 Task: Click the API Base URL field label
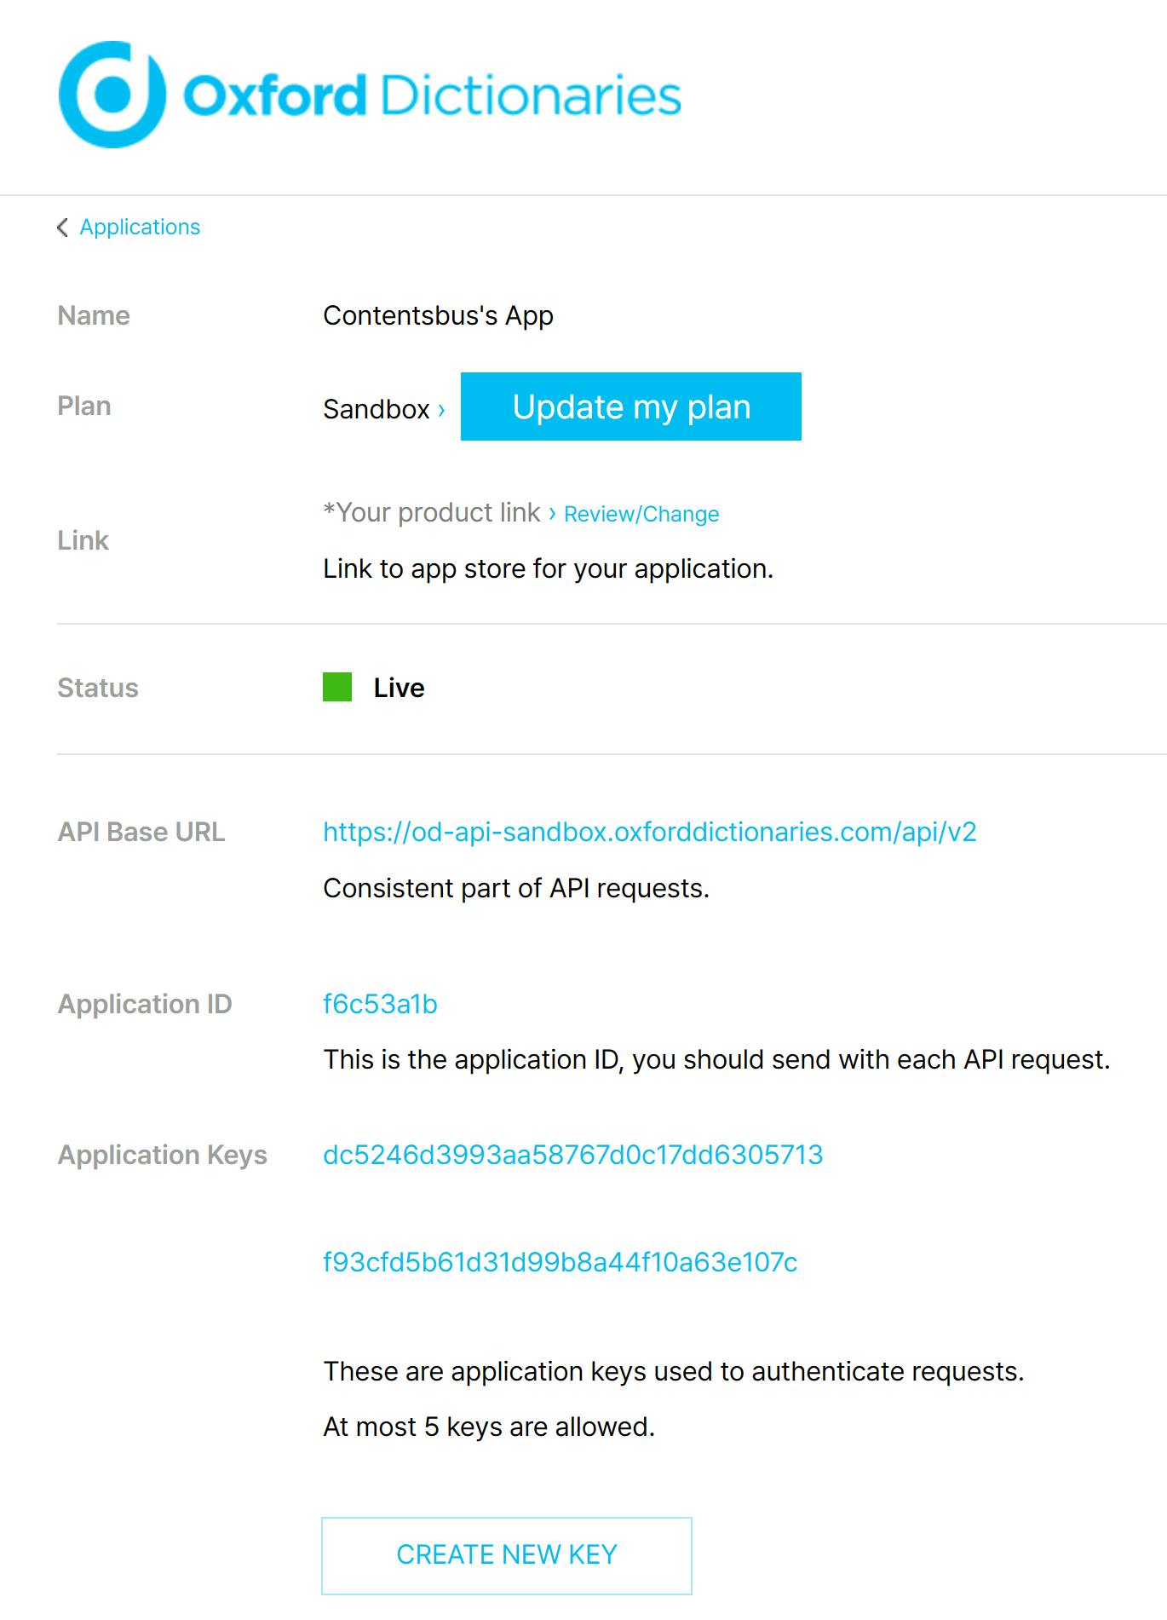(x=141, y=832)
